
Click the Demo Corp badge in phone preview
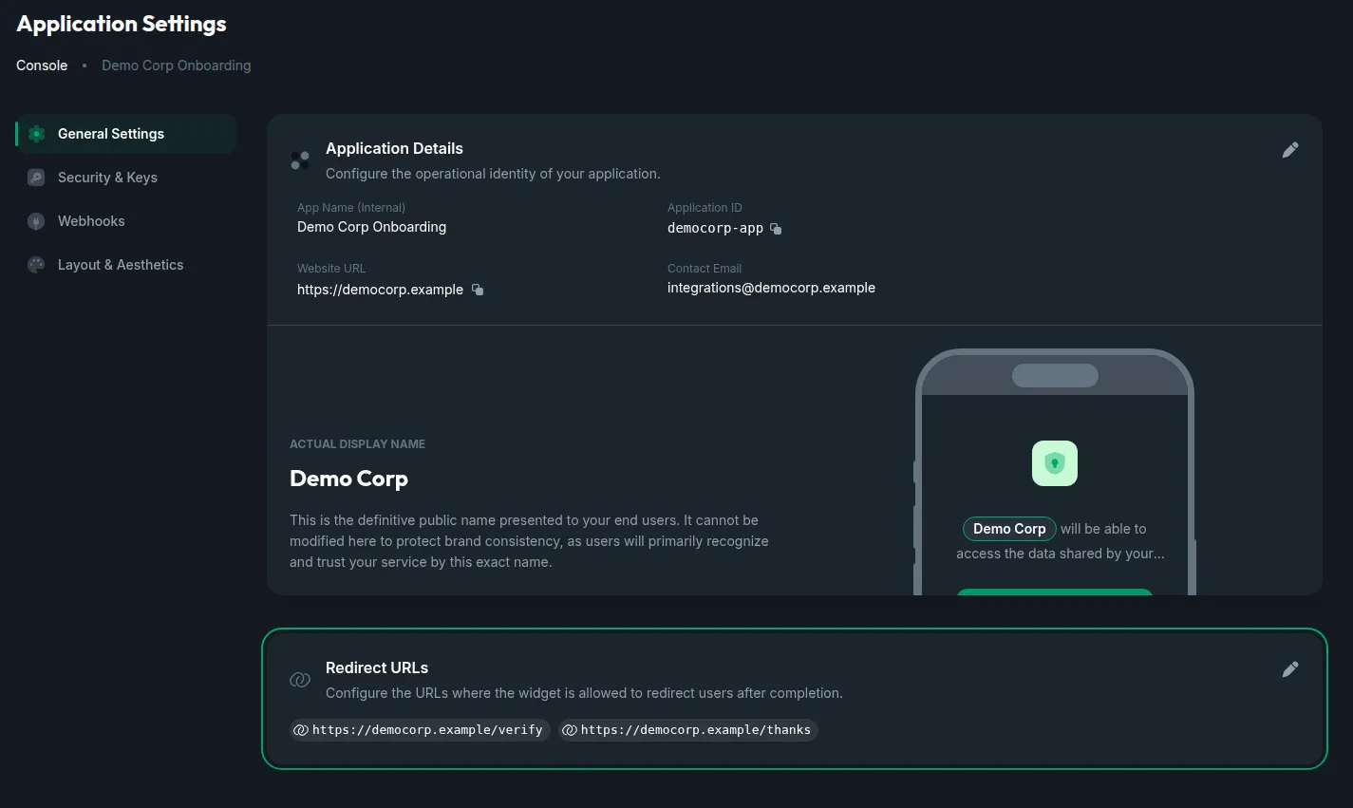click(x=1009, y=529)
